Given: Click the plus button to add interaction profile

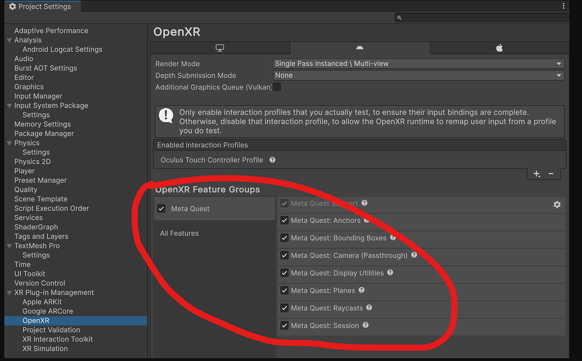Looking at the screenshot, I should 536,173.
